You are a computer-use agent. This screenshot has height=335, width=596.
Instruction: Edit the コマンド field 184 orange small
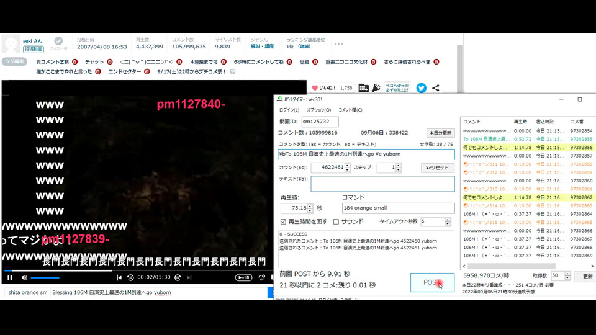(x=398, y=208)
